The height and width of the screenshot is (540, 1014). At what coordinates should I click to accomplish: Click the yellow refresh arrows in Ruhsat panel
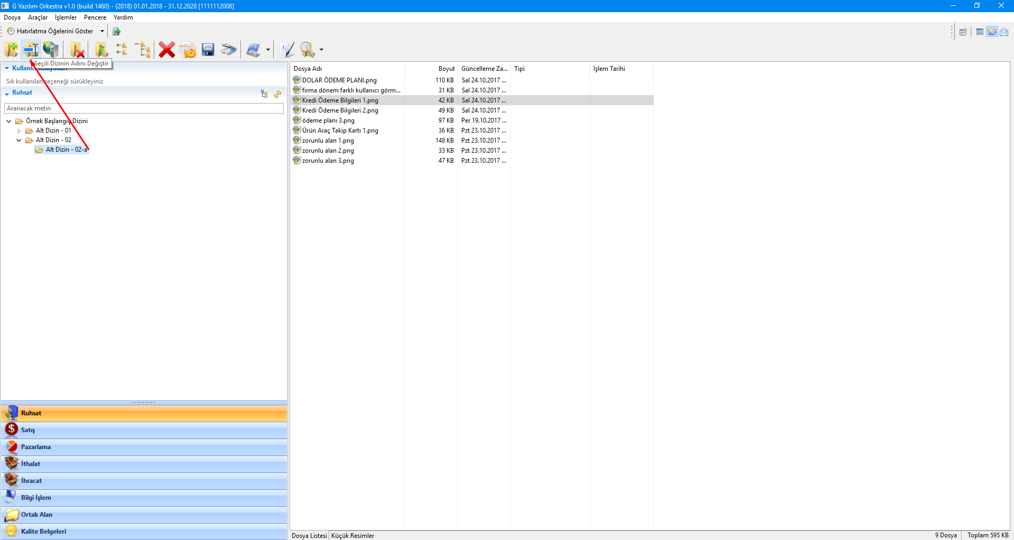point(277,94)
